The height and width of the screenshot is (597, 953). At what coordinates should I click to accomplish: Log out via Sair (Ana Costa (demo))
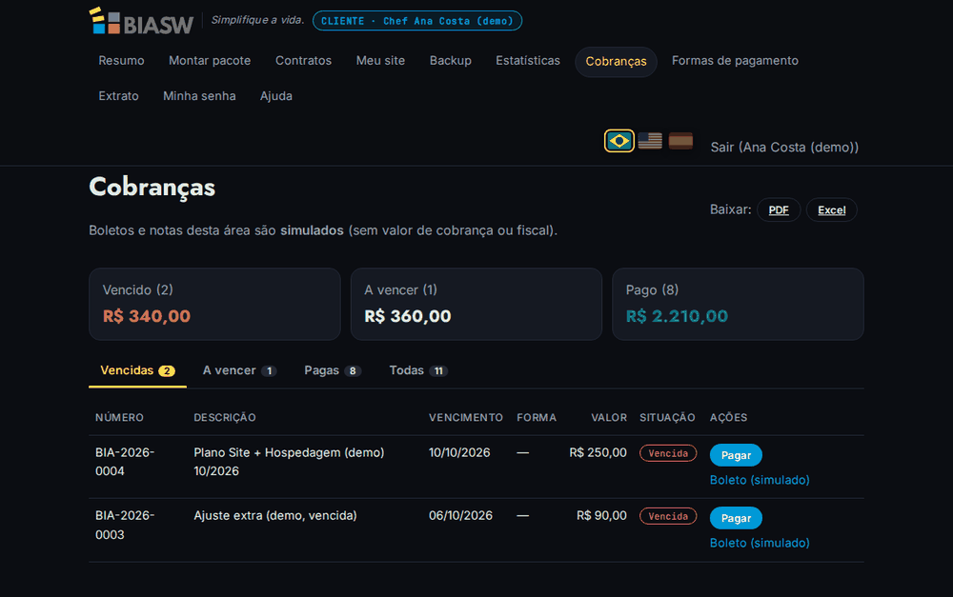[x=784, y=147]
